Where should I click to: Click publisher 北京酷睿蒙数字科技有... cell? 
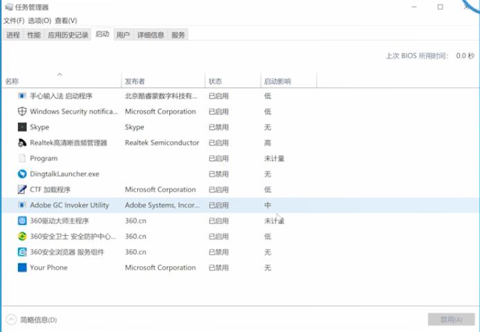(161, 96)
